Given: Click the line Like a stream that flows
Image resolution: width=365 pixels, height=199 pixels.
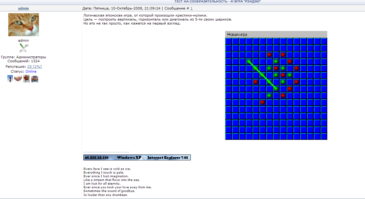Looking at the screenshot, I should [x=112, y=180].
